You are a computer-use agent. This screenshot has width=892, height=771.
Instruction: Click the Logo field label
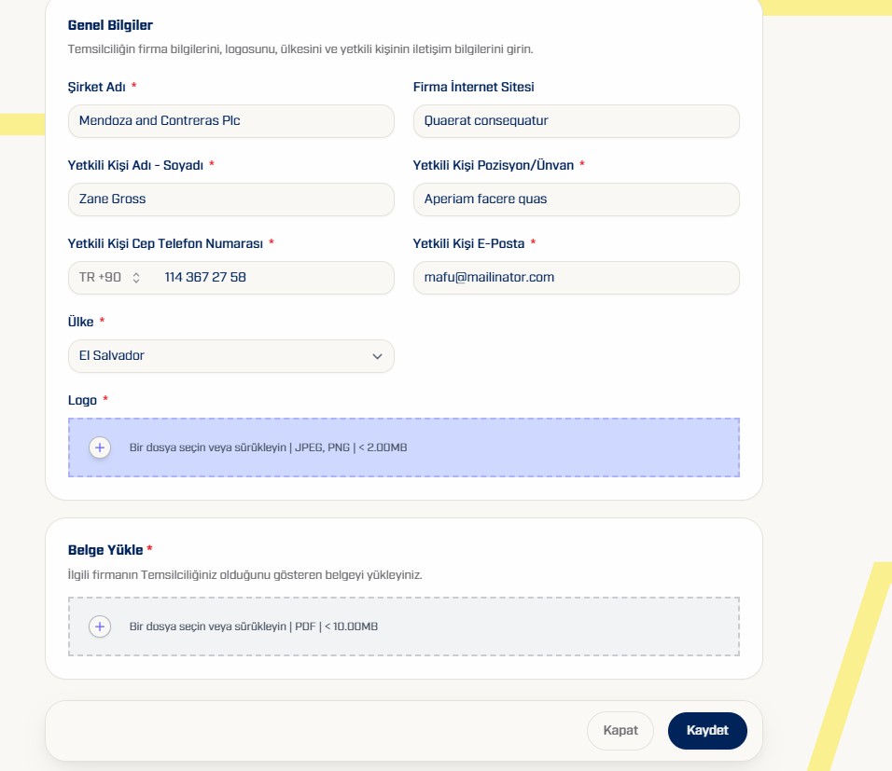pyautogui.click(x=82, y=400)
